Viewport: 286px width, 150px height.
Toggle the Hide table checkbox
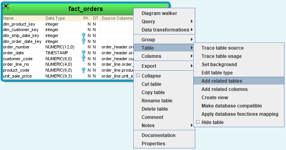(x=198, y=122)
